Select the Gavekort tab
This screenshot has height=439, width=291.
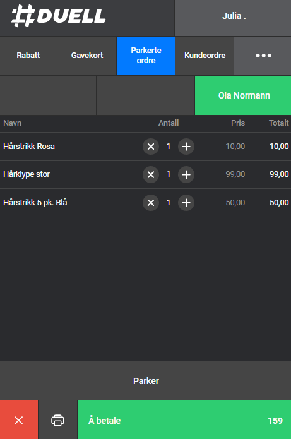(x=87, y=56)
